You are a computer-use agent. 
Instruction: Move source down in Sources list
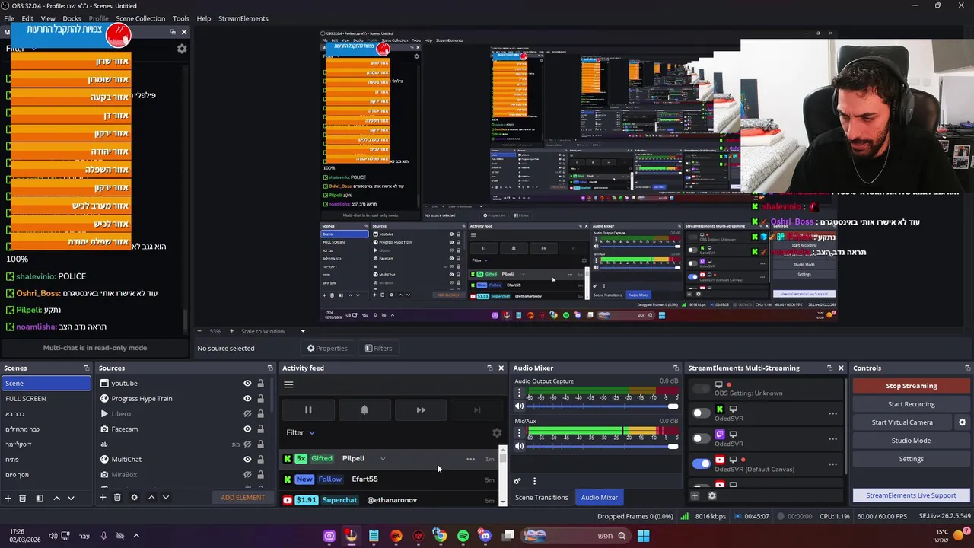165,498
